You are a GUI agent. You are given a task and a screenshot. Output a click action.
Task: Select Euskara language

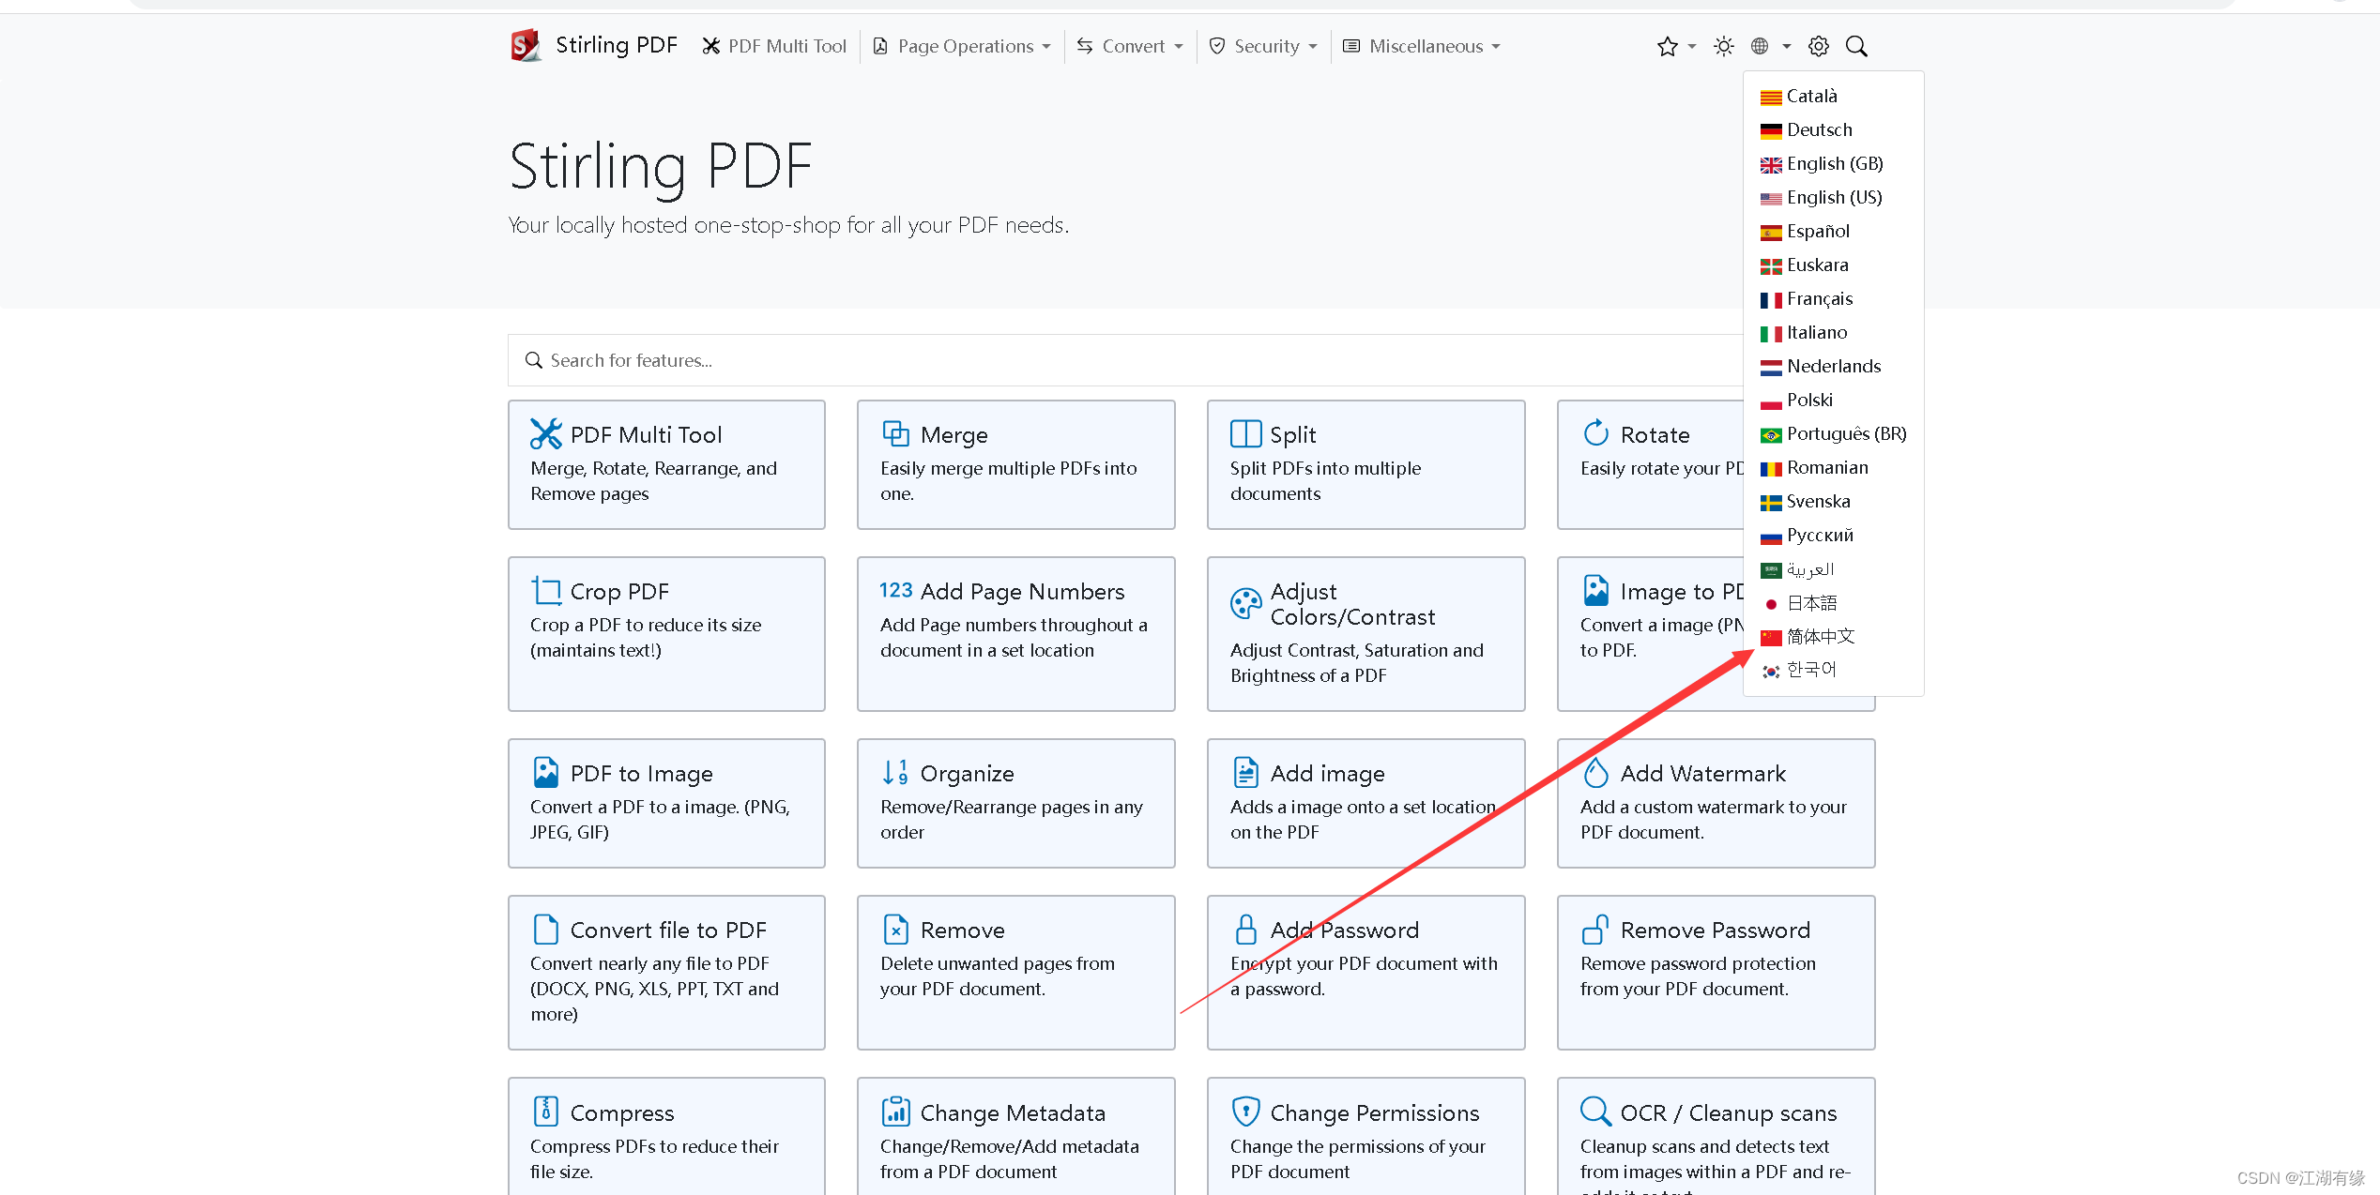[x=1833, y=265]
